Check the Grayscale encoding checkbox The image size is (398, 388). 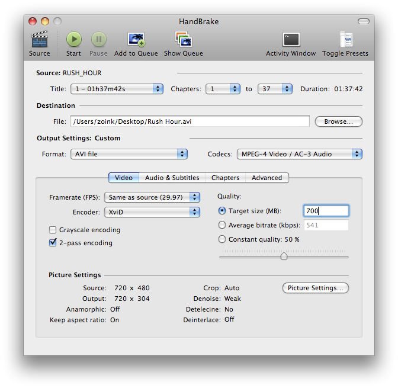coord(53,230)
